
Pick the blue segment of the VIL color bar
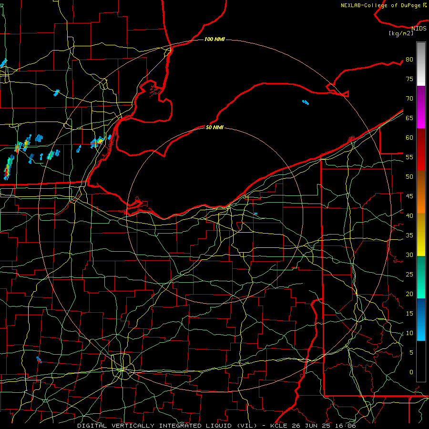click(x=421, y=319)
